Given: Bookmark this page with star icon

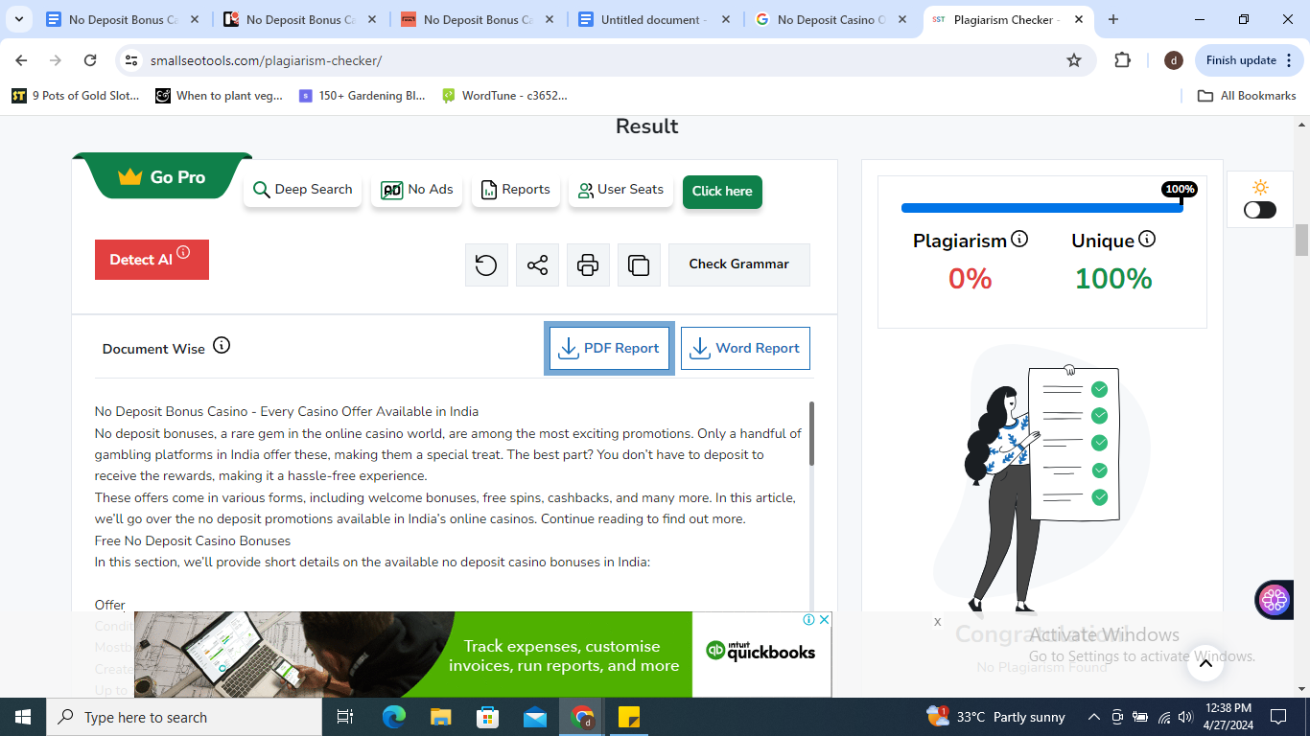Looking at the screenshot, I should 1074,60.
